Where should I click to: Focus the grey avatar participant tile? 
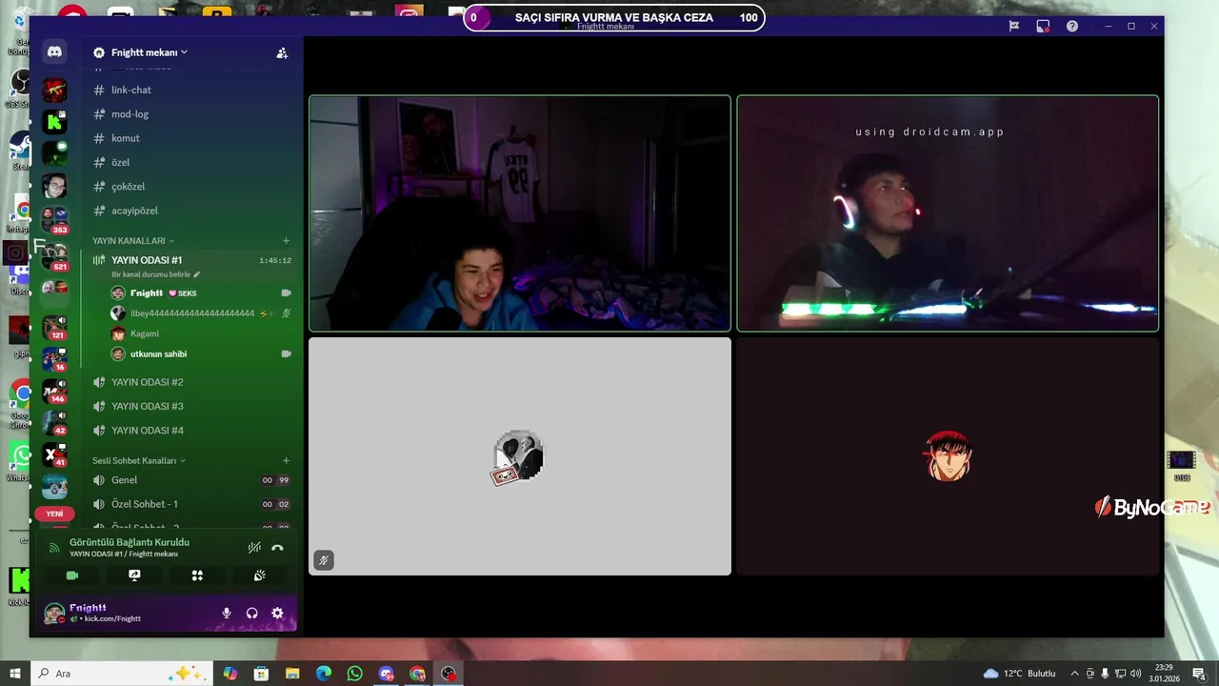point(520,456)
